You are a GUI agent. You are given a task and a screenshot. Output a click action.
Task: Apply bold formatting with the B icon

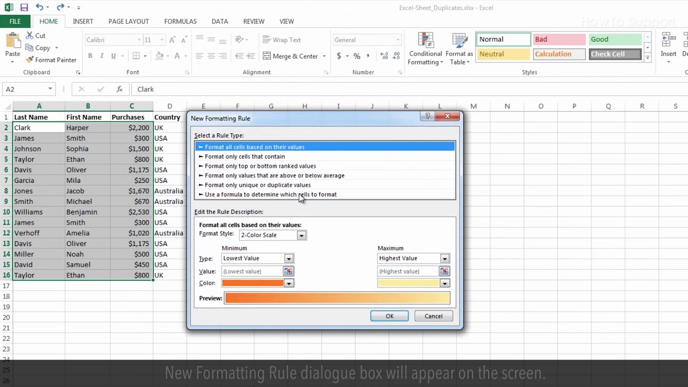pos(90,56)
